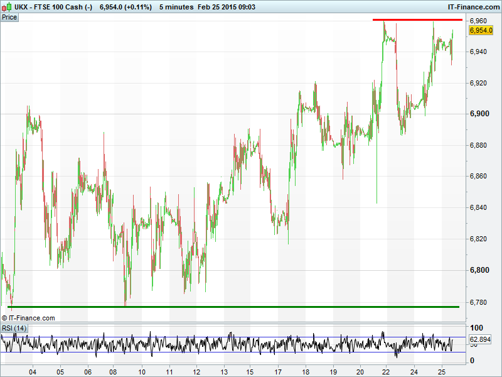Click the 6,954.0 (+0.11%) quote in header
This screenshot has width=502, height=377.
(x=125, y=6)
